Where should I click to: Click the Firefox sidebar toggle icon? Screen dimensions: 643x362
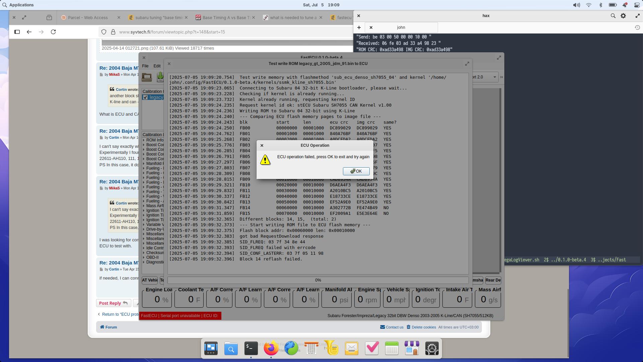[x=17, y=32]
